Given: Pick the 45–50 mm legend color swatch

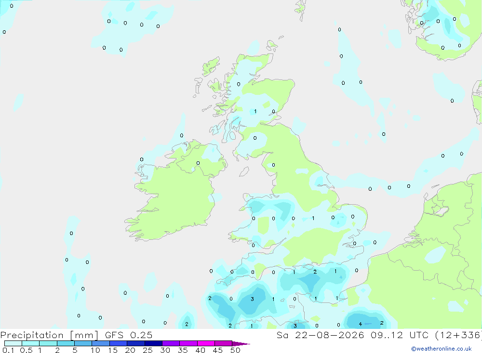Looking at the screenshot, I should pyautogui.click(x=224, y=343).
